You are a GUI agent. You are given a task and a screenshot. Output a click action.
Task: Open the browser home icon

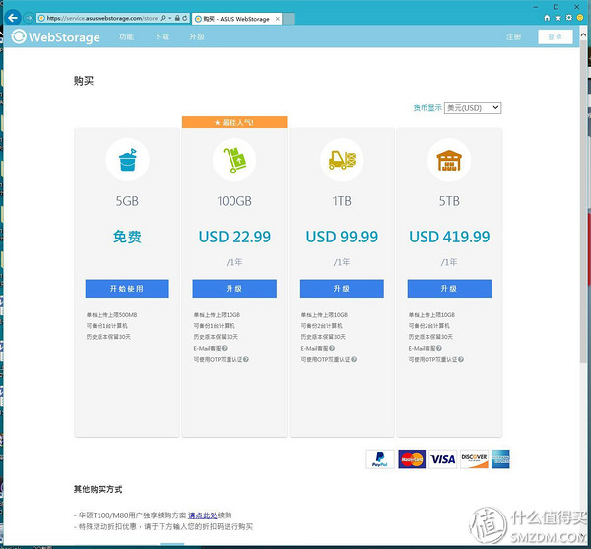tap(547, 18)
